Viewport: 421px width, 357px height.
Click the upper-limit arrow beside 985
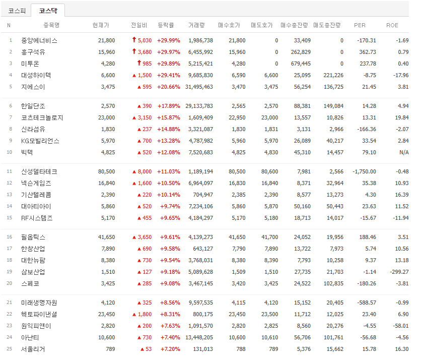pos(139,63)
